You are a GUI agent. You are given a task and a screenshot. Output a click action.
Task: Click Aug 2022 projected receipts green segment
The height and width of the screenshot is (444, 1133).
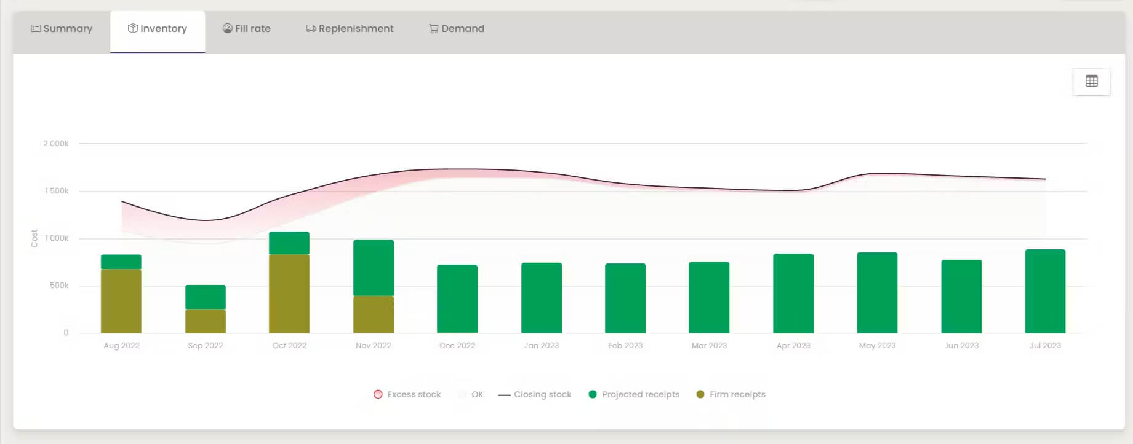tap(121, 262)
